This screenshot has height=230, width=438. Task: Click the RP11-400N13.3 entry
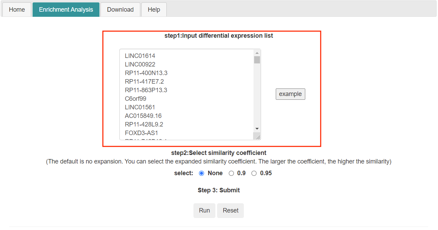tap(146, 73)
